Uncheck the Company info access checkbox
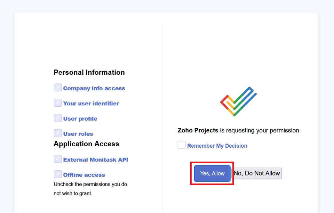 point(58,88)
